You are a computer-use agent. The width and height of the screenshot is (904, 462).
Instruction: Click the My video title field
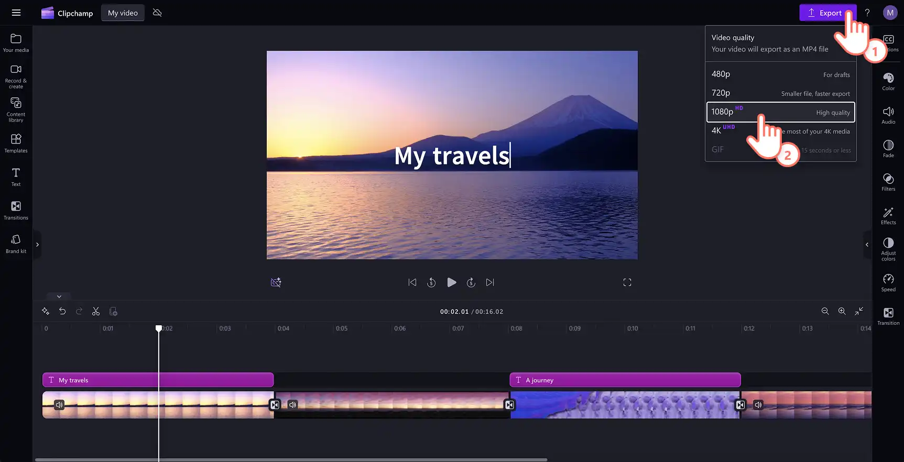point(123,13)
